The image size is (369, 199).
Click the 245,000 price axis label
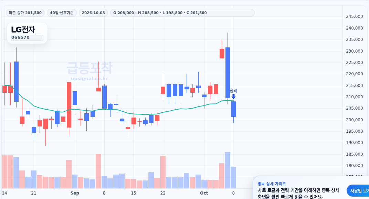(x=355, y=16)
